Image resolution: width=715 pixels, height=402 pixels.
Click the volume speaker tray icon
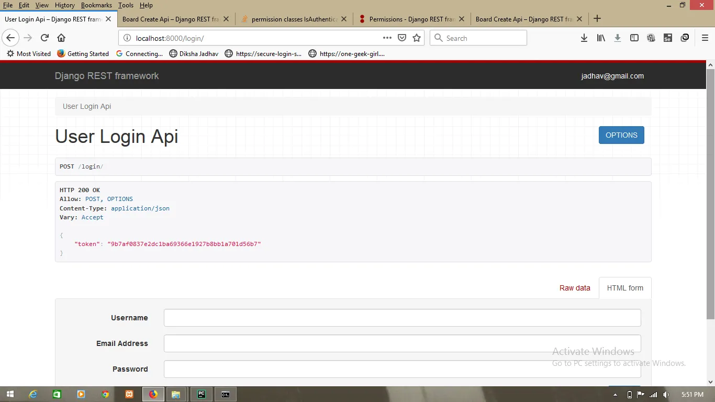tap(666, 395)
